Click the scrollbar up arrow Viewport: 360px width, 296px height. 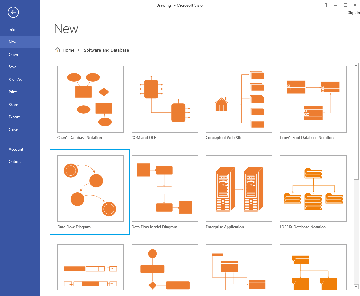356,66
